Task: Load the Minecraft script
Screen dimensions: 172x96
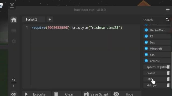Action: [x=157, y=49]
